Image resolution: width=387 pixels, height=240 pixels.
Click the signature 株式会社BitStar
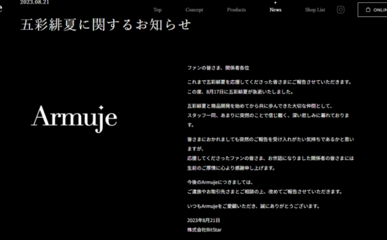point(204,230)
